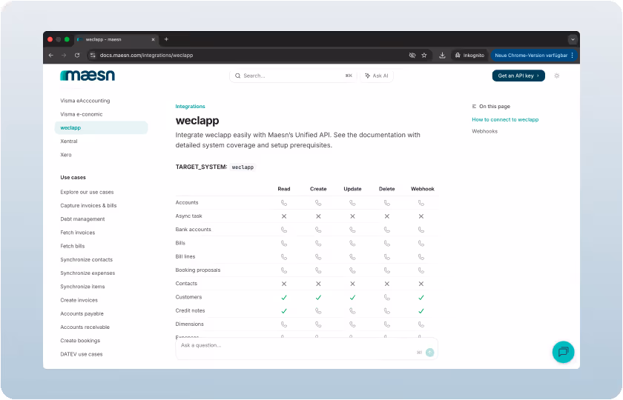The image size is (623, 400).
Task: Focus the Search... field
Action: pos(293,76)
